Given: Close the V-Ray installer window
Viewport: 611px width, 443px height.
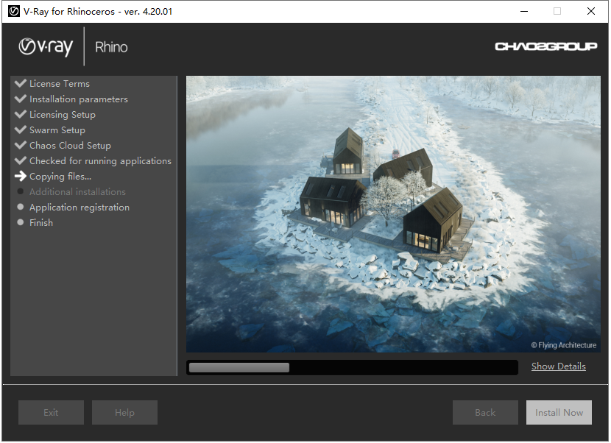Looking at the screenshot, I should pos(591,11).
